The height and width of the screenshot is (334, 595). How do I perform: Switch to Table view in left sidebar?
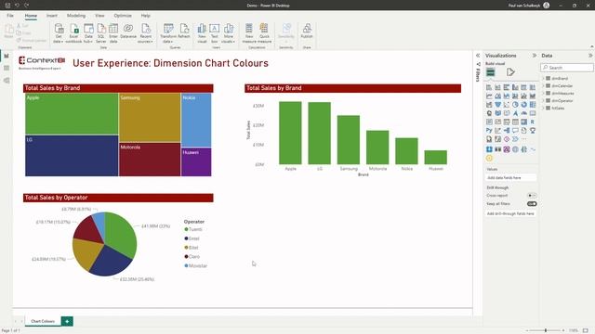(x=7, y=68)
